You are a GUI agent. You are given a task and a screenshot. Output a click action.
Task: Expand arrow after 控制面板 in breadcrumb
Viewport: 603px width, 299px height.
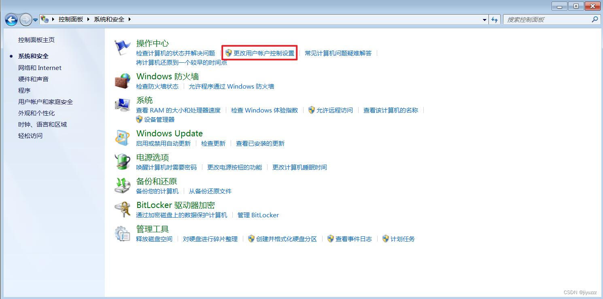tap(88, 19)
